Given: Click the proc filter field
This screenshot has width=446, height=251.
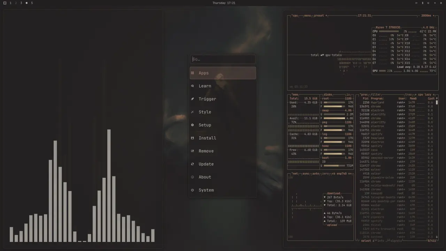Looking at the screenshot, I should 376,94.
